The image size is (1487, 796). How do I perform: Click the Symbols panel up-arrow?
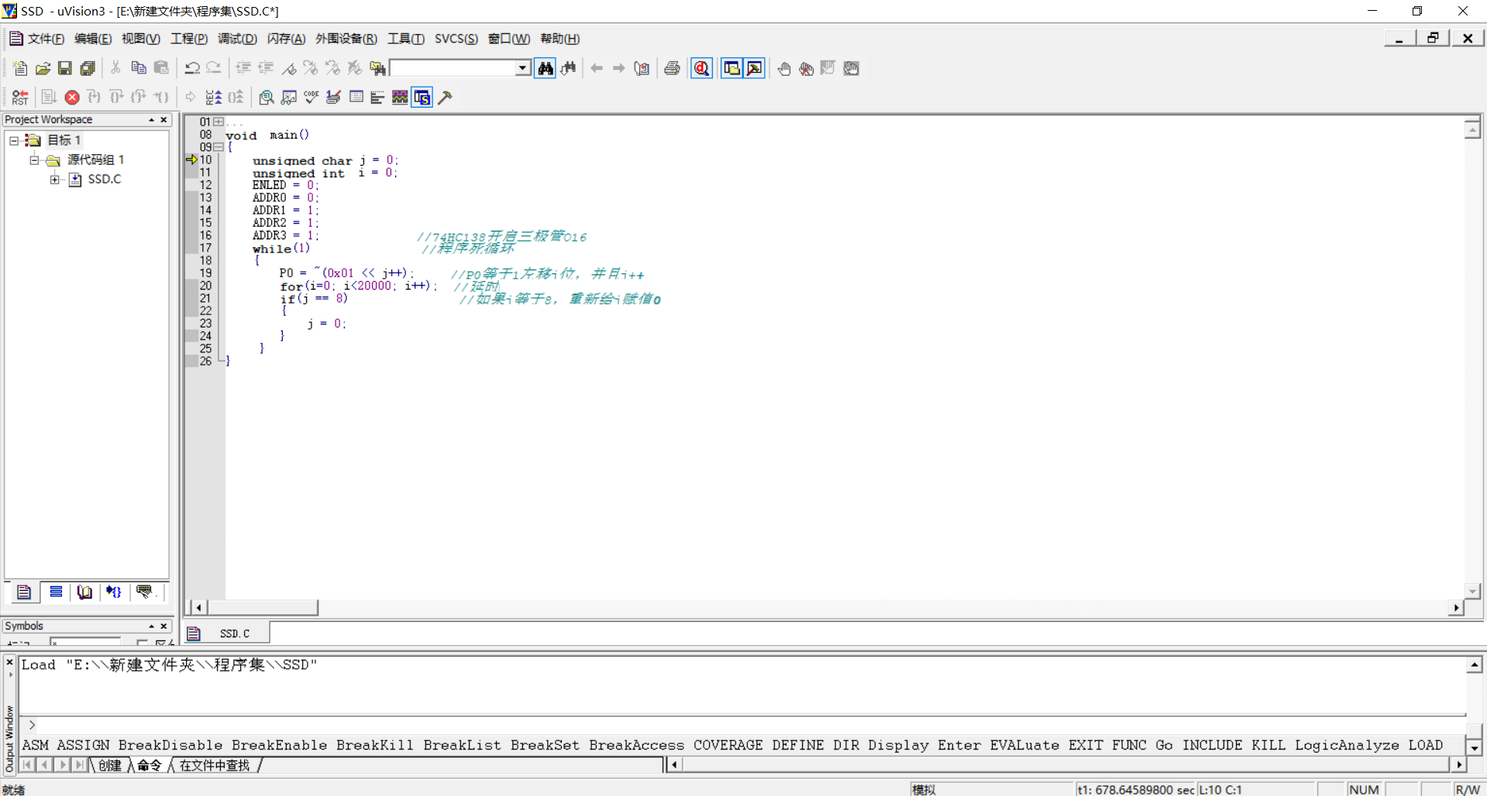(152, 626)
